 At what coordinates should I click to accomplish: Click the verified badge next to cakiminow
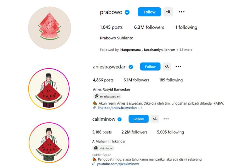[x=120, y=119]
